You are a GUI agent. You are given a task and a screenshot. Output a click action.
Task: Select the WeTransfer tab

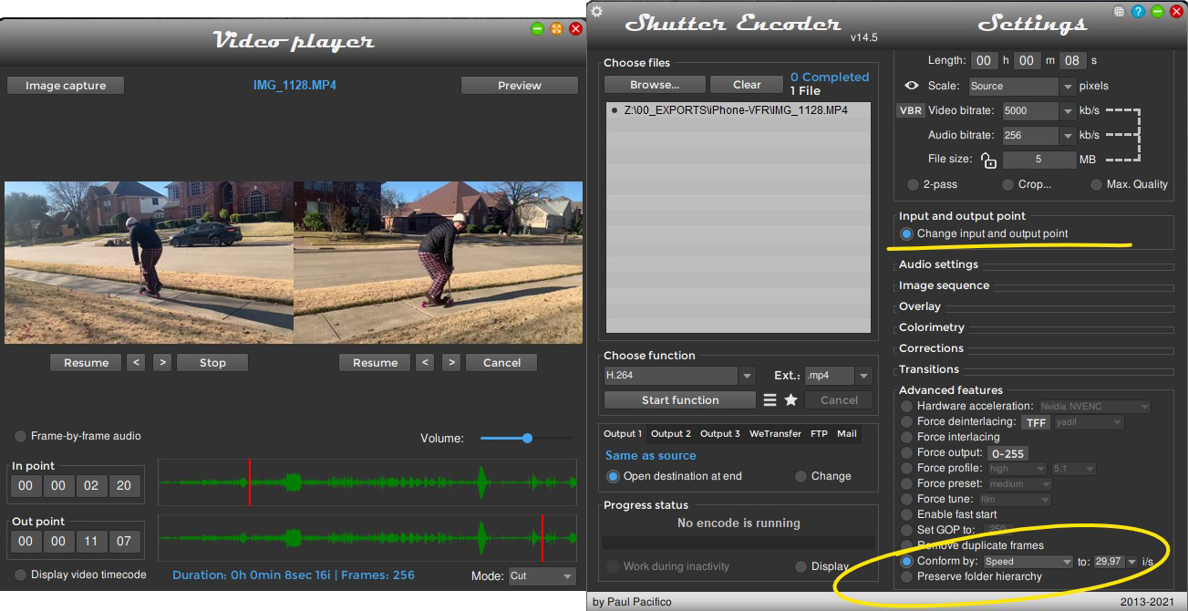774,434
